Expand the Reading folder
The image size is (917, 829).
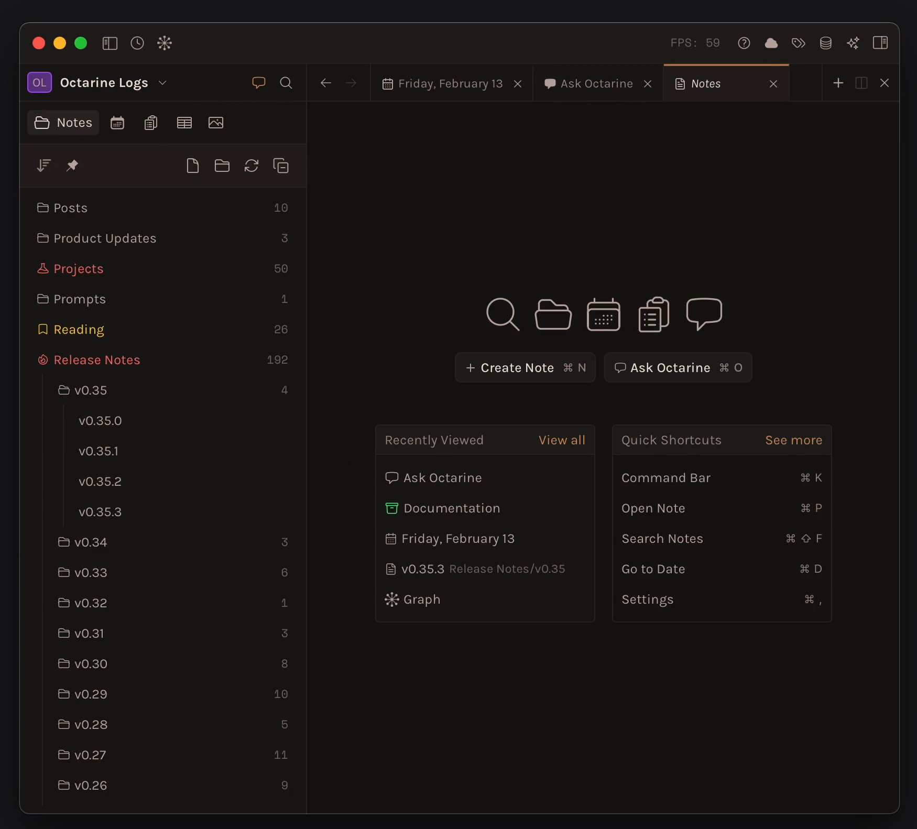click(x=163, y=330)
